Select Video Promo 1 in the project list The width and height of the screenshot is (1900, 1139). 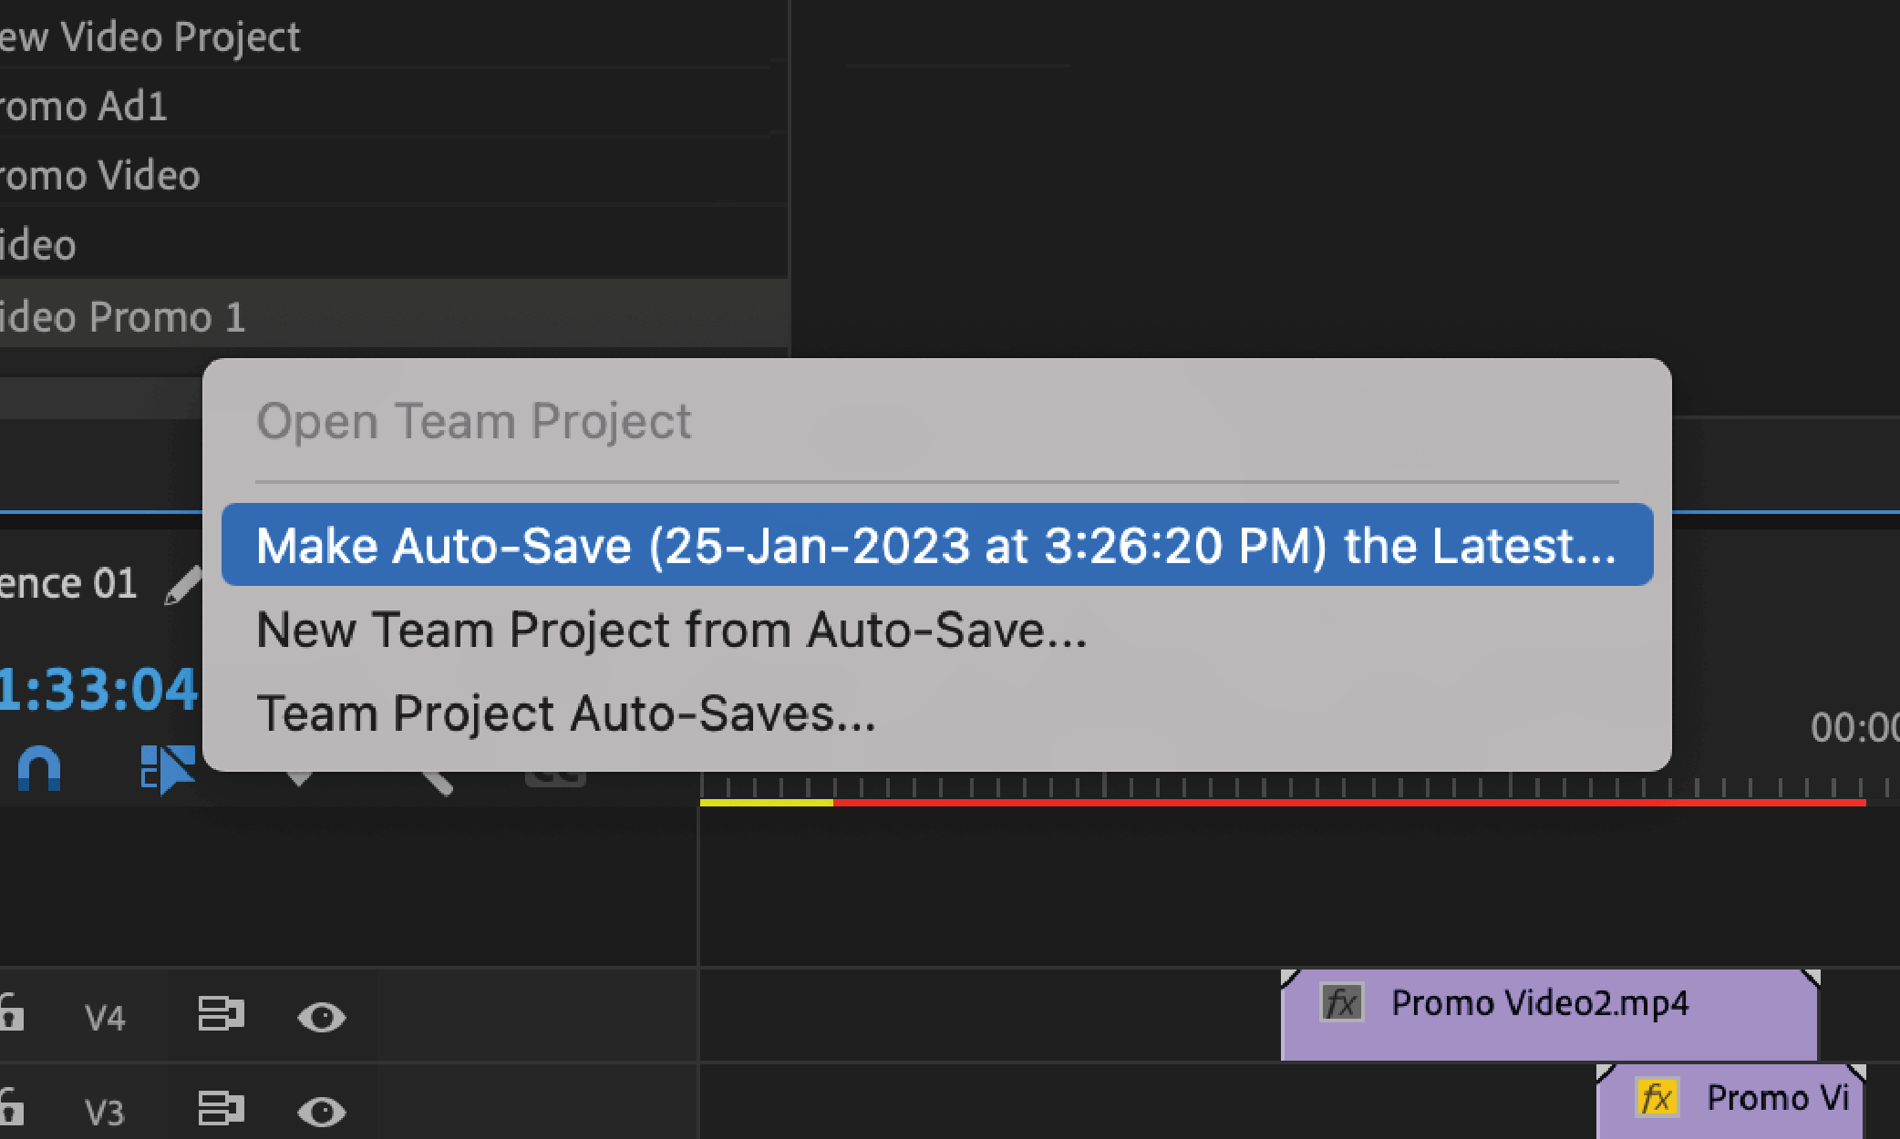pos(123,316)
